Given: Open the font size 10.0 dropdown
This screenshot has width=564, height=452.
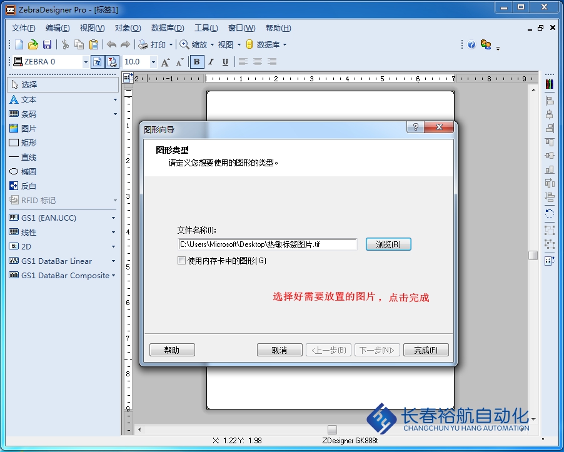Looking at the screenshot, I should (x=153, y=62).
